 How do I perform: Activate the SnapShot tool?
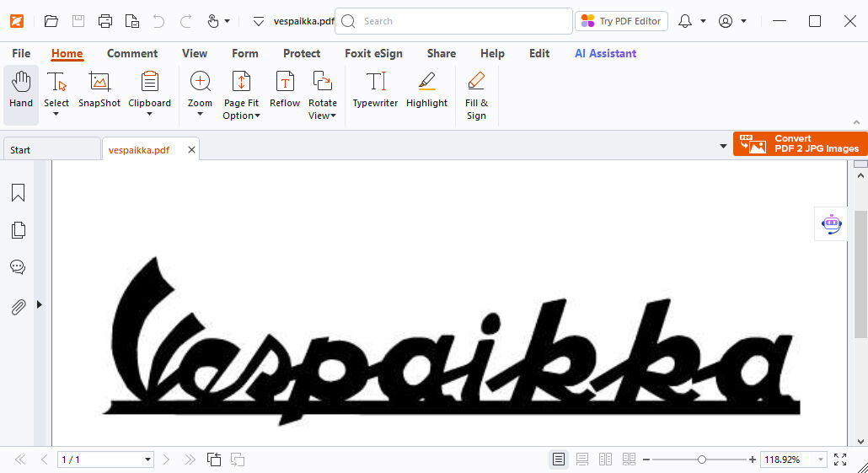tap(99, 89)
